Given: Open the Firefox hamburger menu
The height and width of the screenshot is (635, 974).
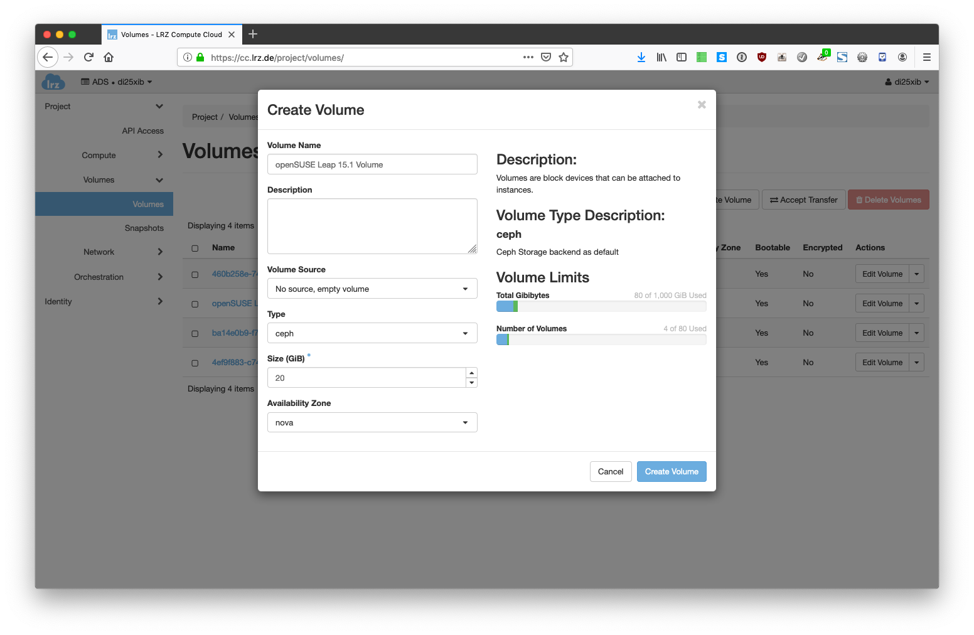Looking at the screenshot, I should pos(926,57).
